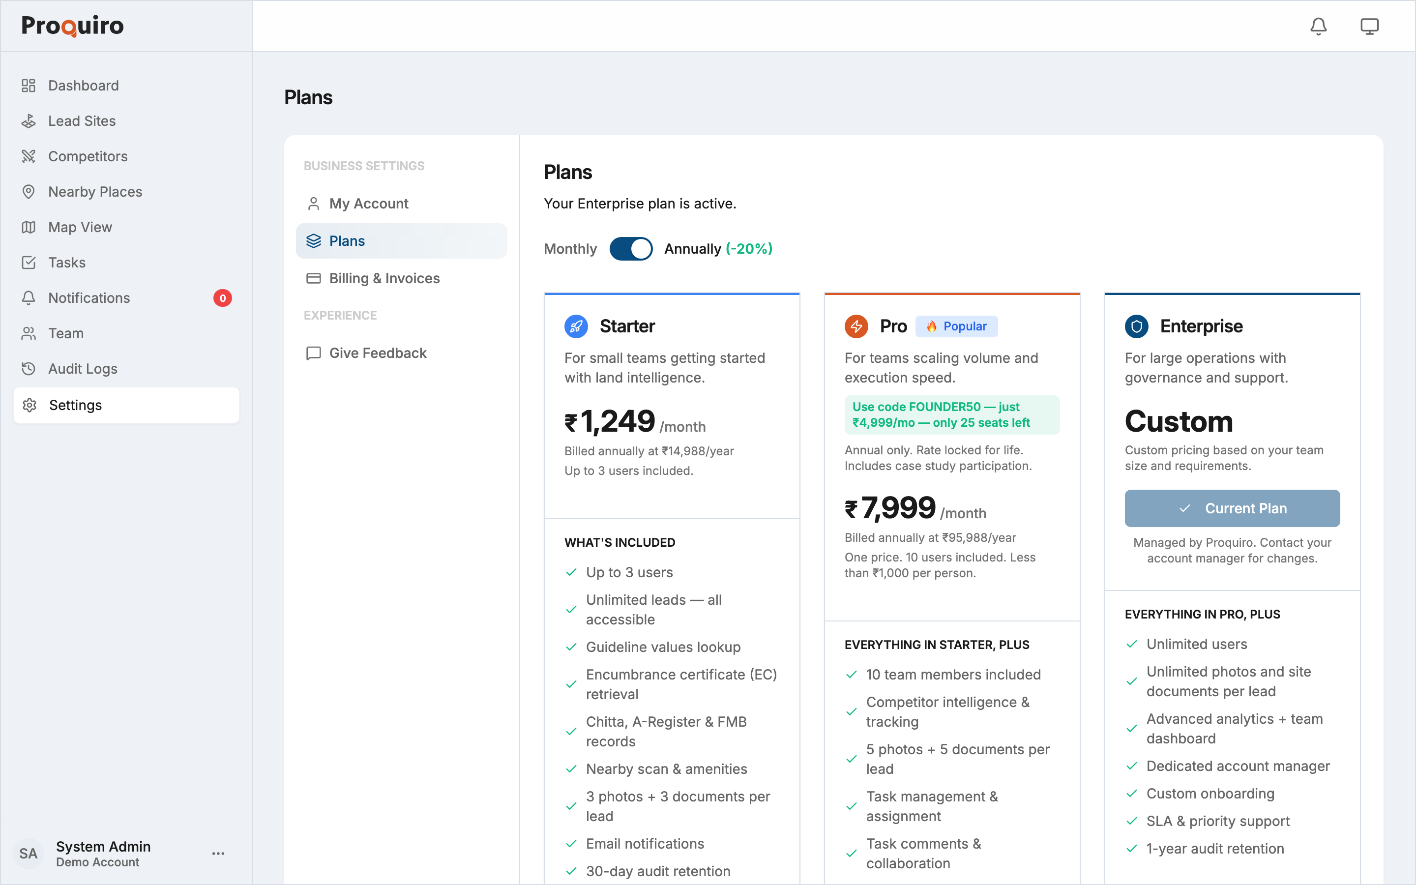Click the Settings gear icon
1416x885 pixels.
[x=29, y=405]
